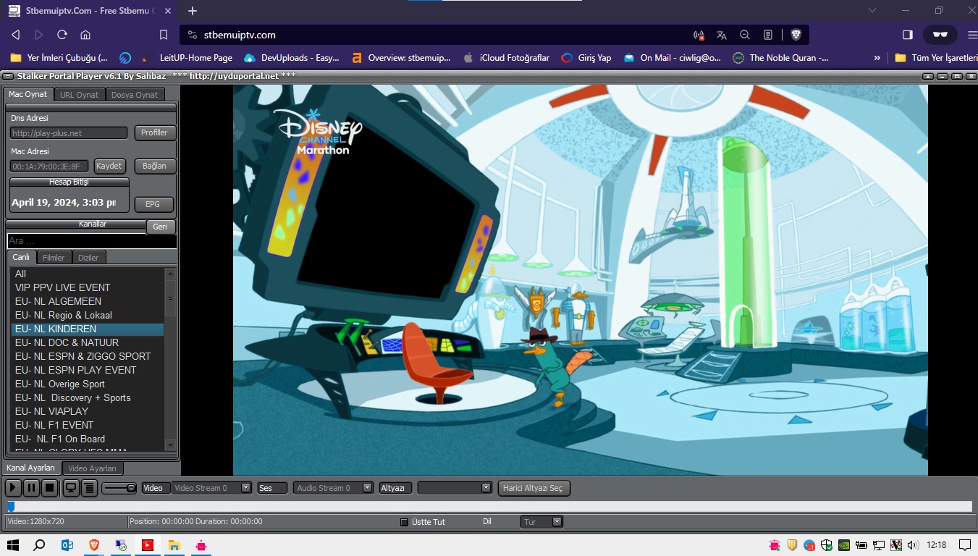The height and width of the screenshot is (556, 978).
Task: Reload the page with refresh icon
Action: click(x=62, y=35)
